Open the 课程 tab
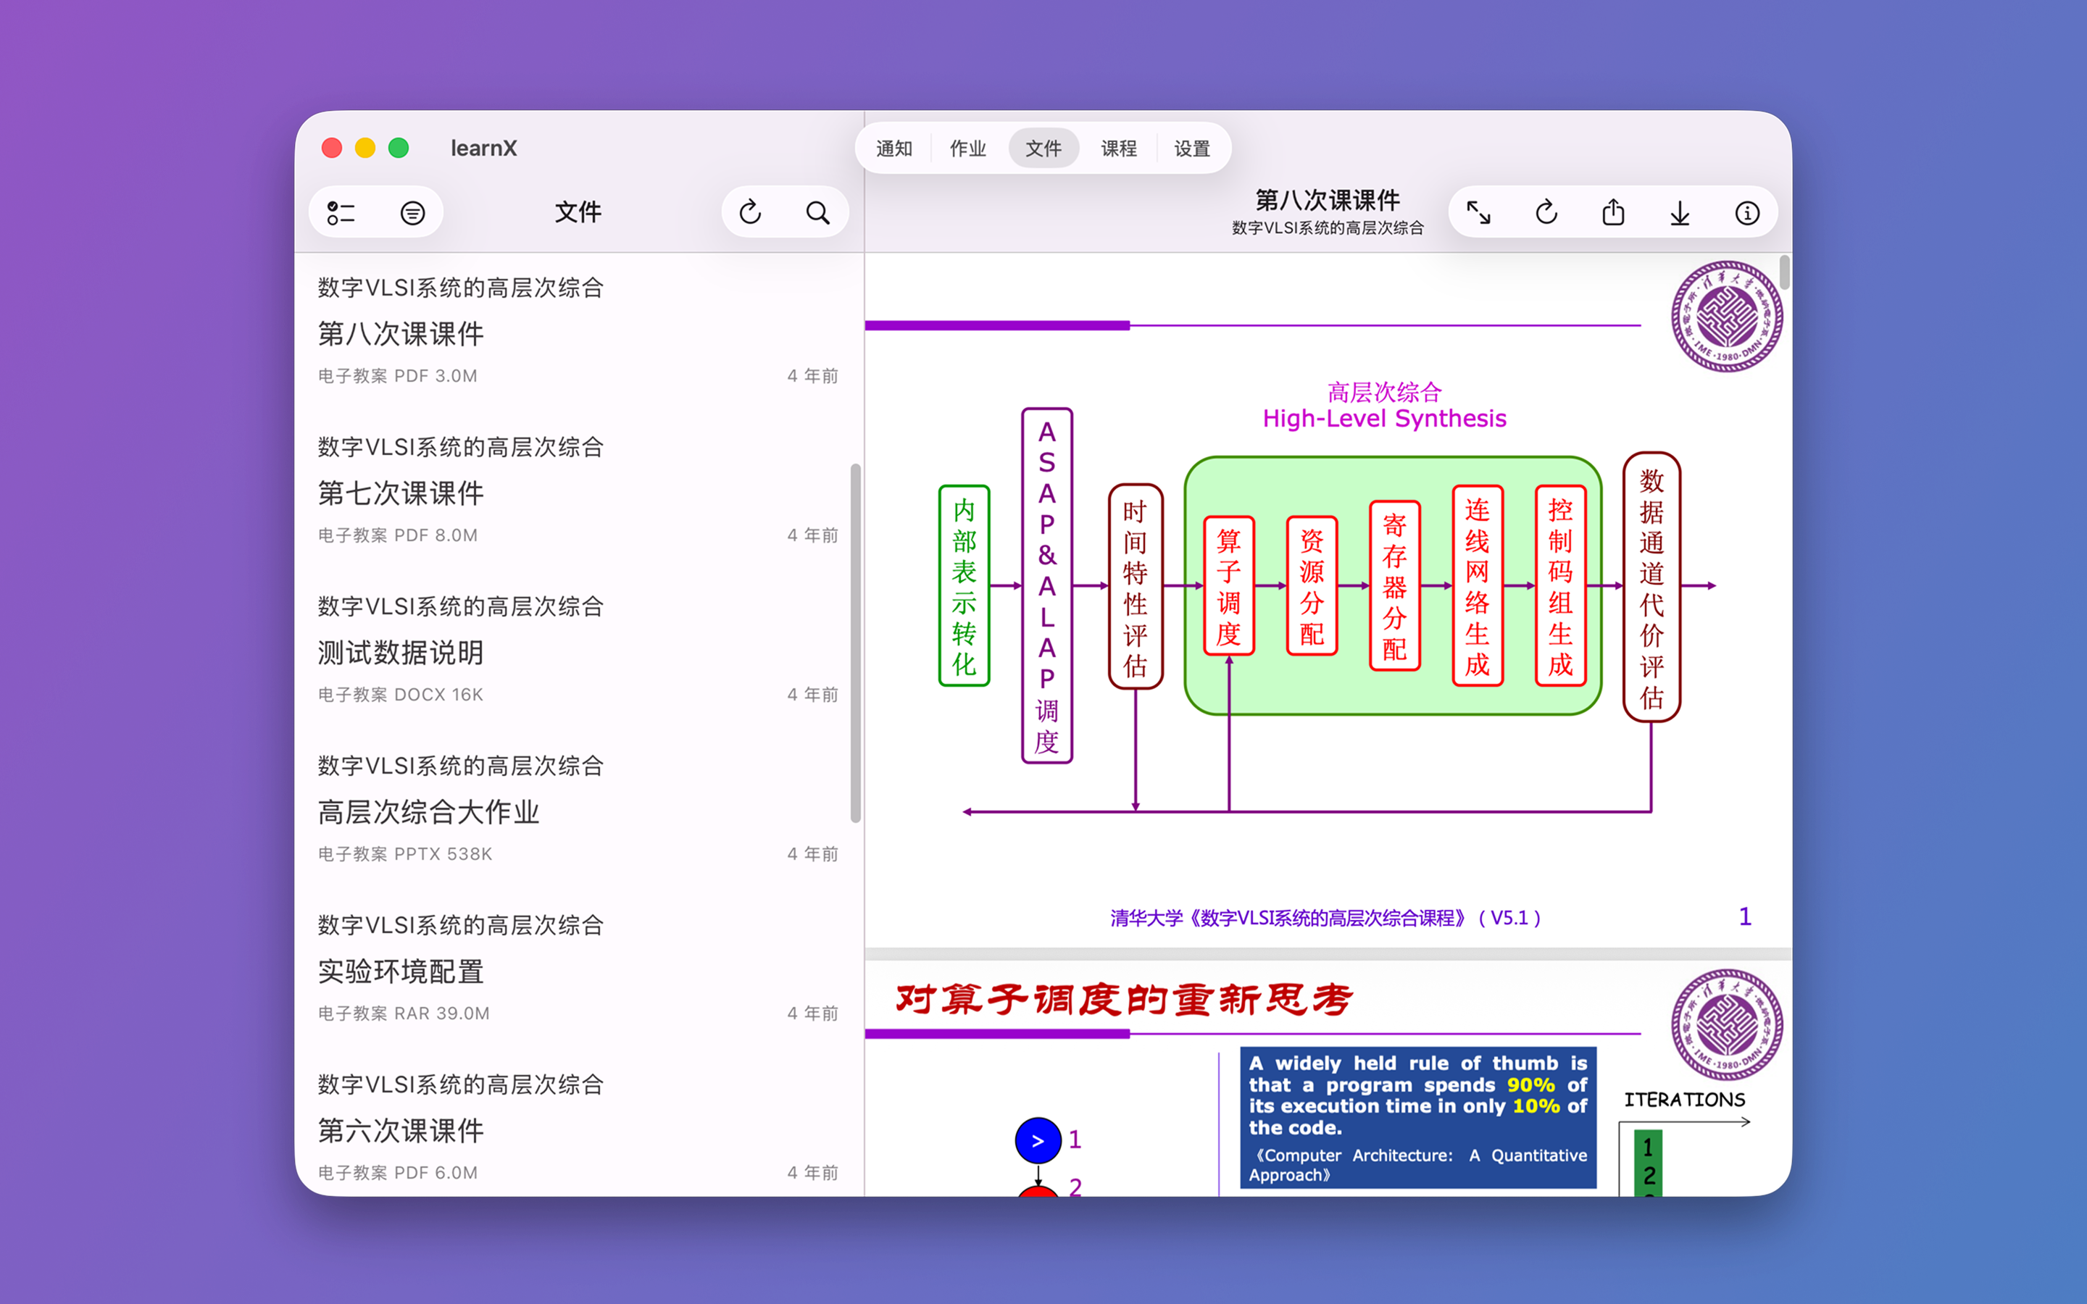 point(1119,149)
